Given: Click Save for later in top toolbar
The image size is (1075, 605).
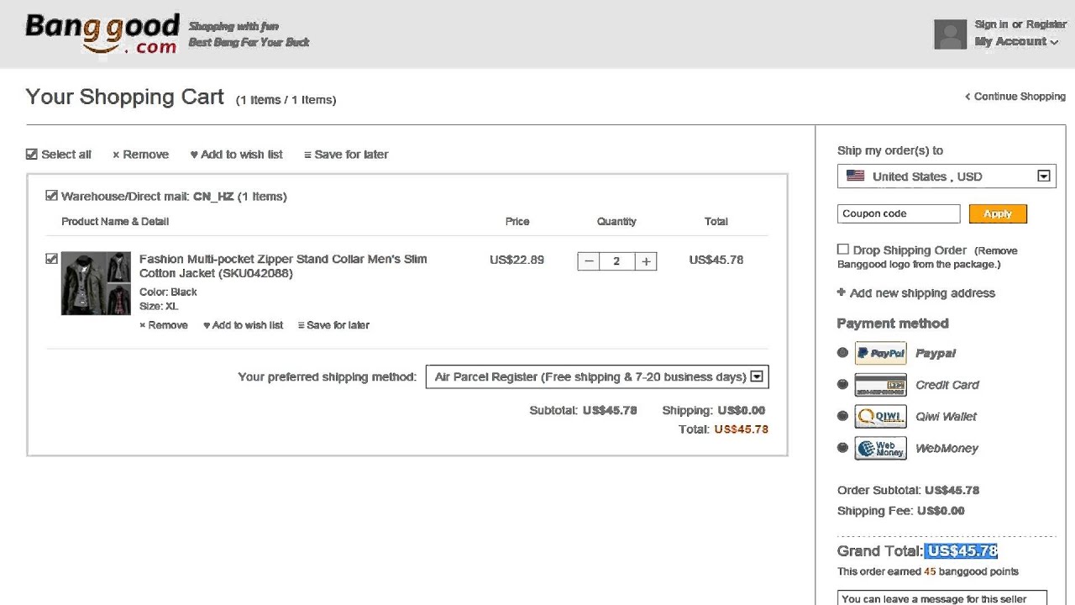Looking at the screenshot, I should pos(346,155).
